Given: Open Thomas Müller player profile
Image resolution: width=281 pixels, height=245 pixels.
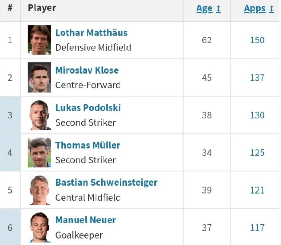Looking at the screenshot, I should (88, 145).
